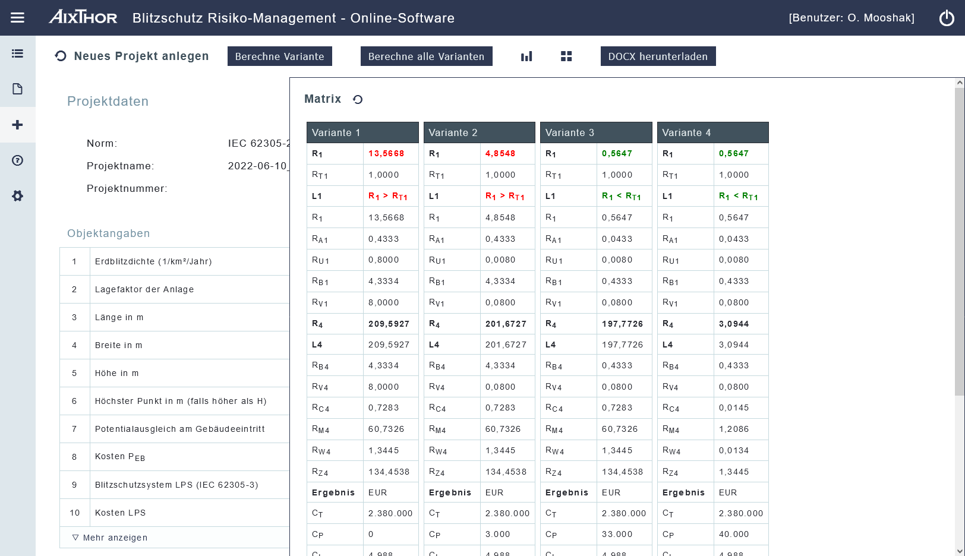965x556 pixels.
Task: Select the plus new project sidebar icon
Action: pos(17,125)
